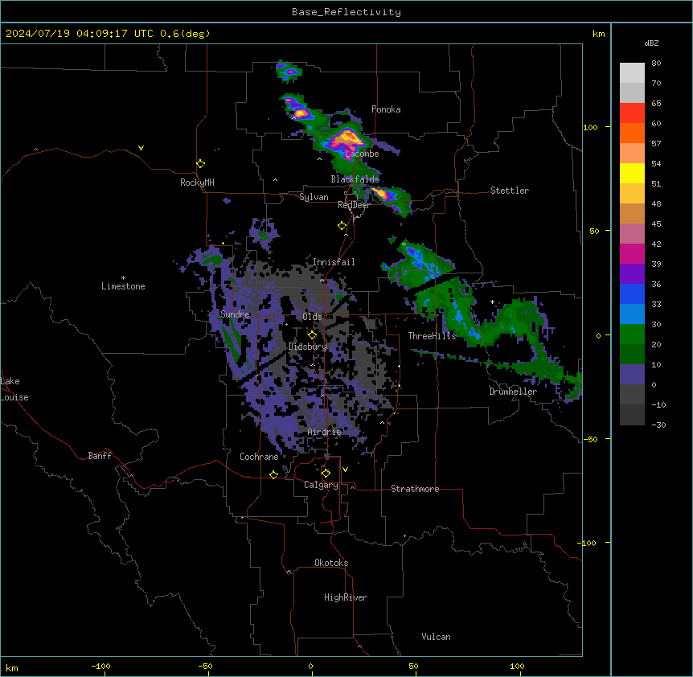The width and height of the screenshot is (693, 677).
Task: Pick the blue 36-33 dBZ legend swatch
Action: (632, 293)
